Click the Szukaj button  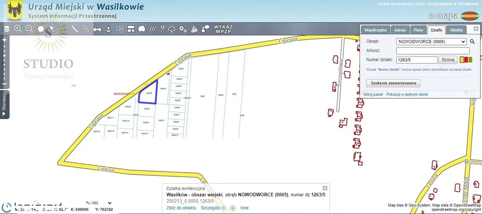448,60
